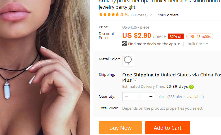Click the 4.8 rating score
221x135 pixels.
[x=124, y=15]
